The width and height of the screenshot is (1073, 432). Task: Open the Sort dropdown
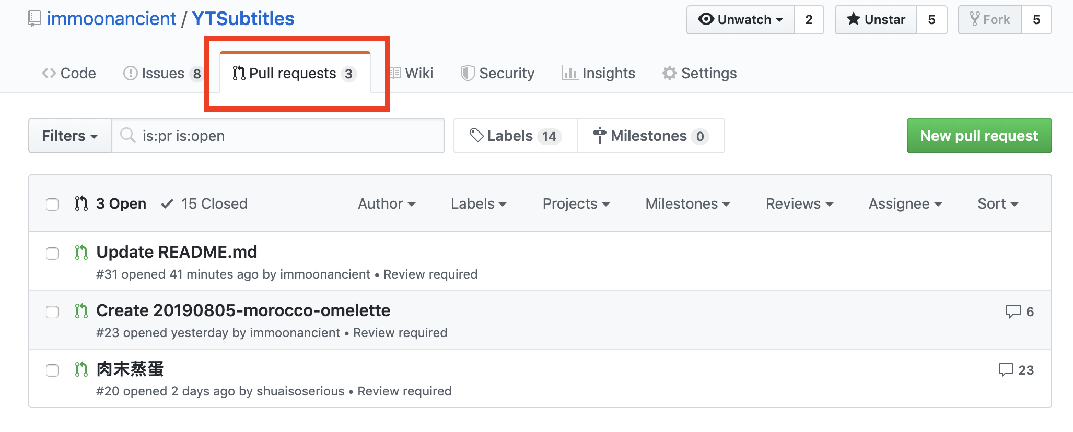998,203
